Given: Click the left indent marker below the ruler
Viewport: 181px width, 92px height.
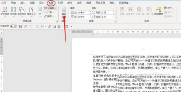Looking at the screenshot, I should [x=93, y=34].
